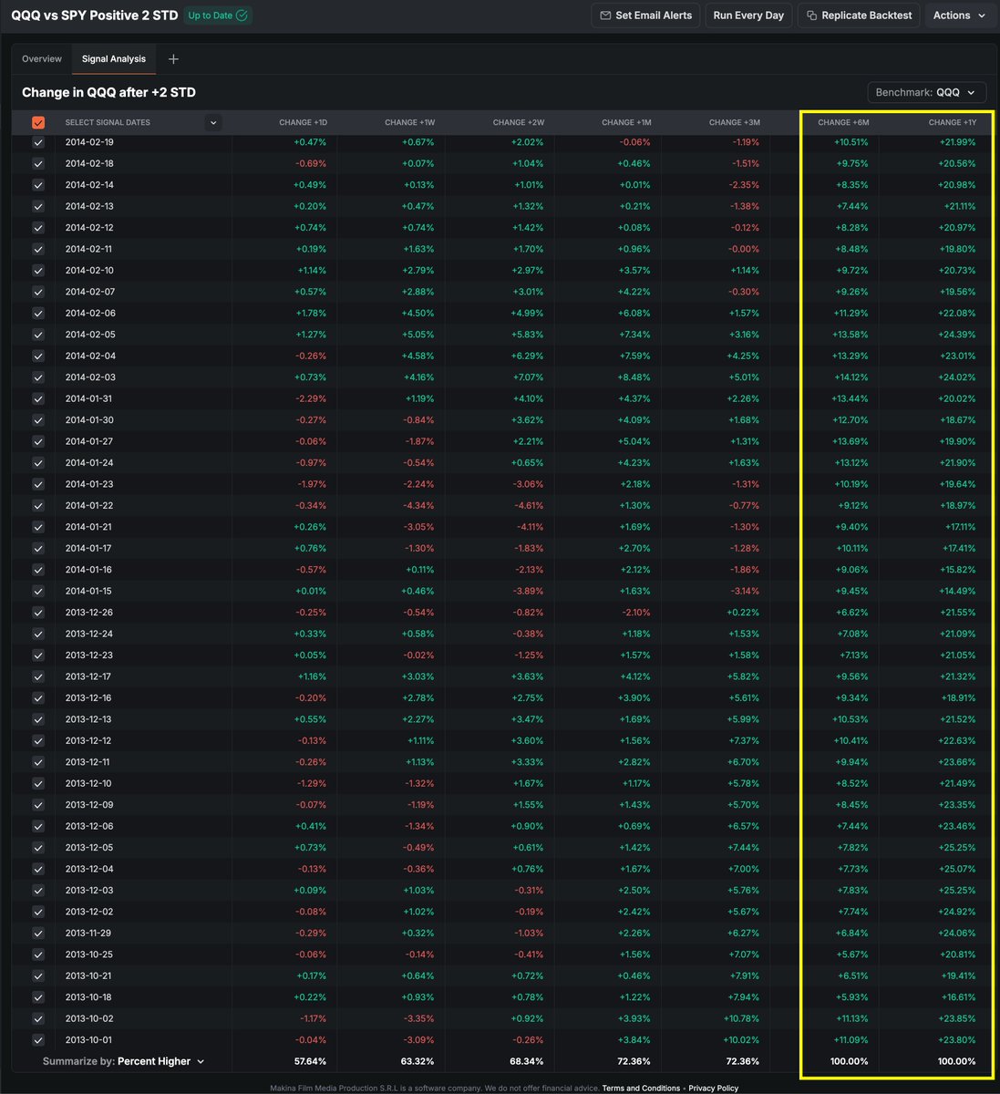Click the 2013-10-25 signal date
Image resolution: width=1000 pixels, height=1094 pixels.
click(x=88, y=955)
